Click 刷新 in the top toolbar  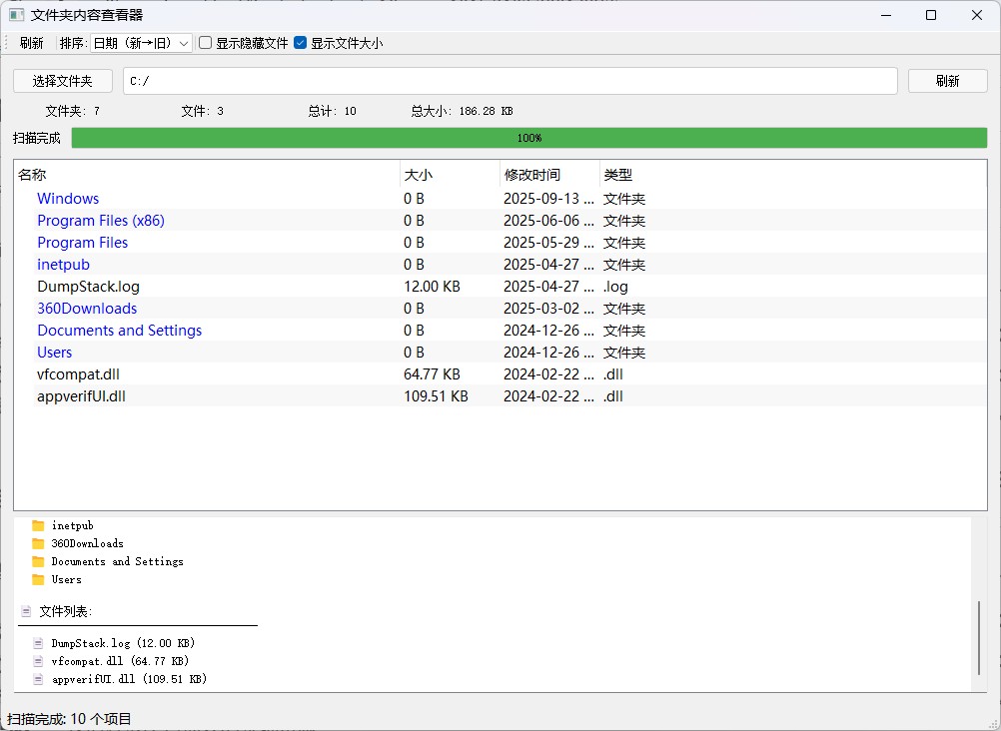tap(32, 43)
